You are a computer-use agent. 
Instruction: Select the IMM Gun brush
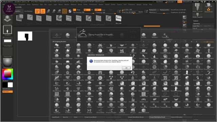[x=57, y=78]
